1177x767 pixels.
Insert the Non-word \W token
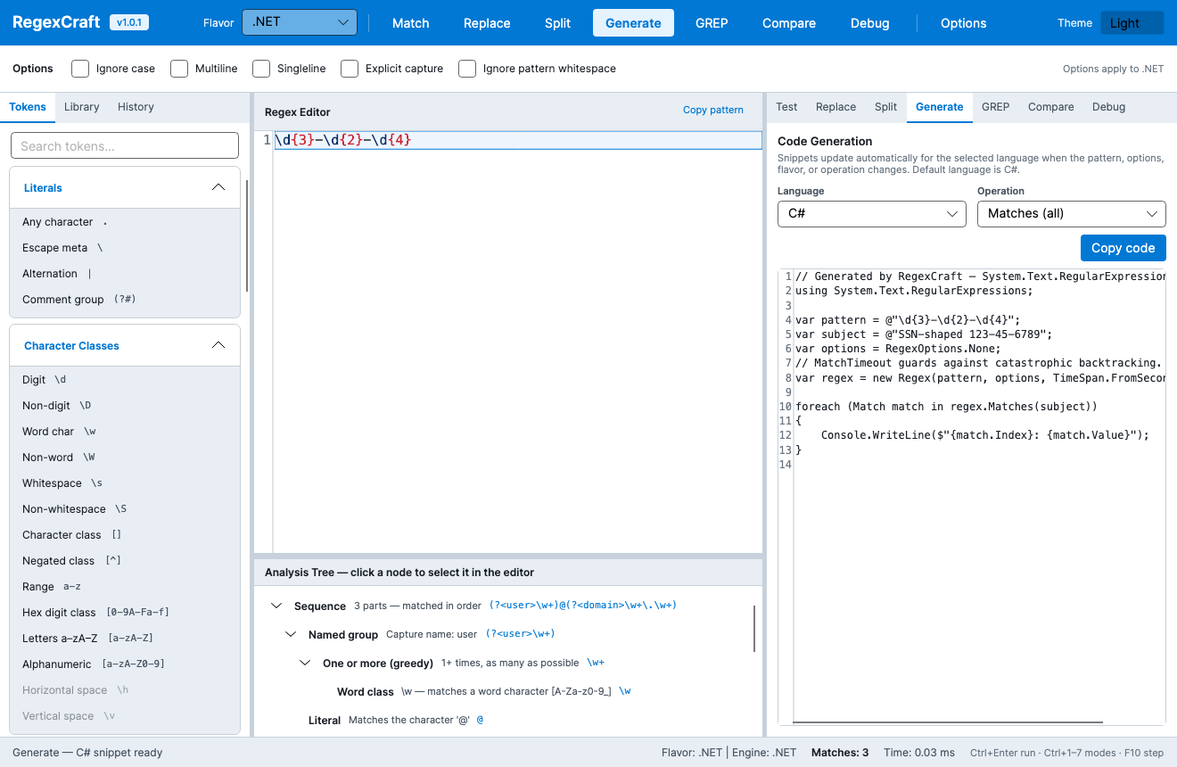pyautogui.click(x=125, y=458)
